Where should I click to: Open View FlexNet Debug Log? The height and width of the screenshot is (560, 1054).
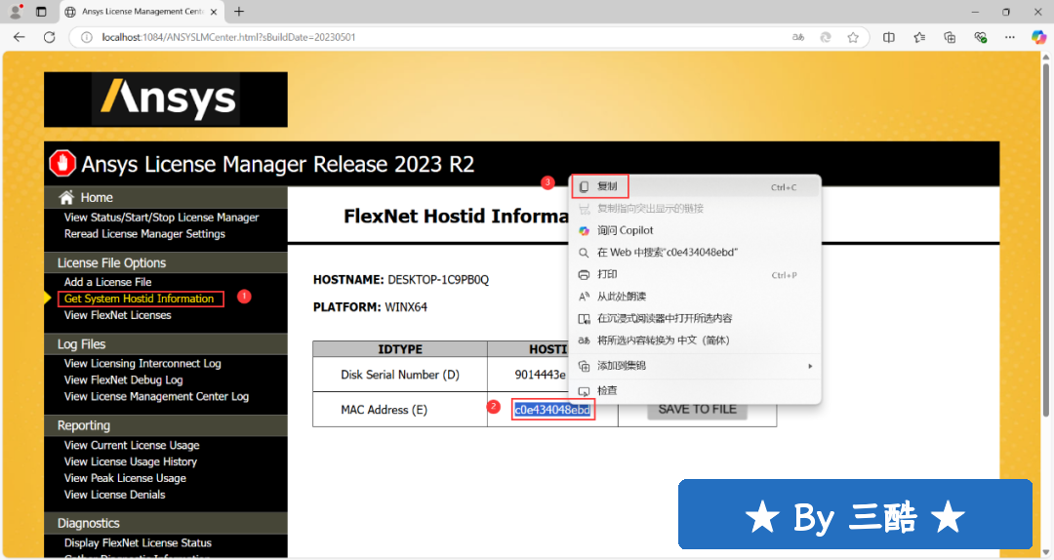(x=123, y=380)
